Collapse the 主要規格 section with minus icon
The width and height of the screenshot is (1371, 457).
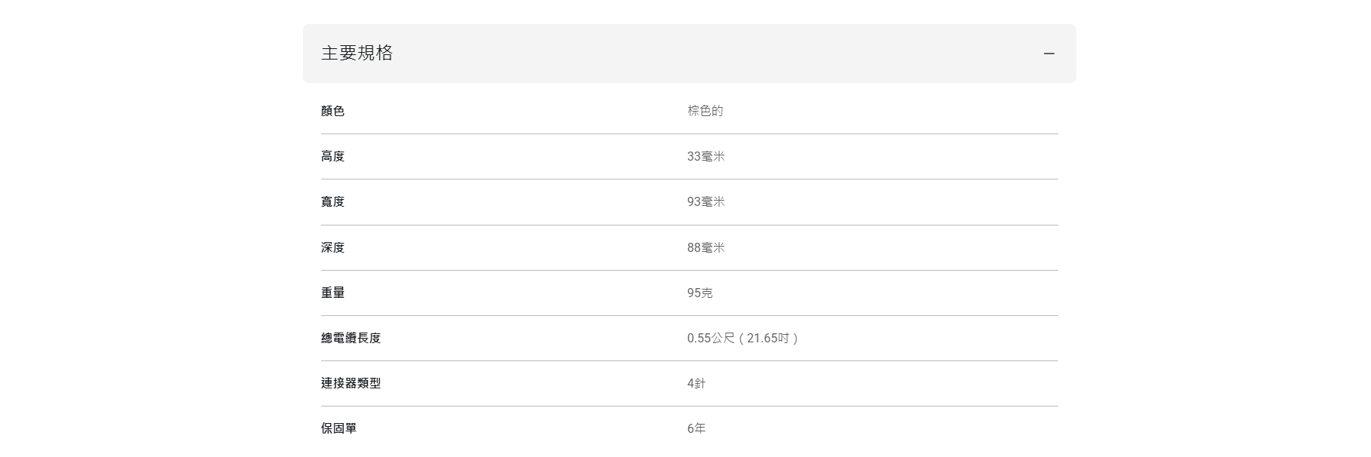[x=1048, y=54]
